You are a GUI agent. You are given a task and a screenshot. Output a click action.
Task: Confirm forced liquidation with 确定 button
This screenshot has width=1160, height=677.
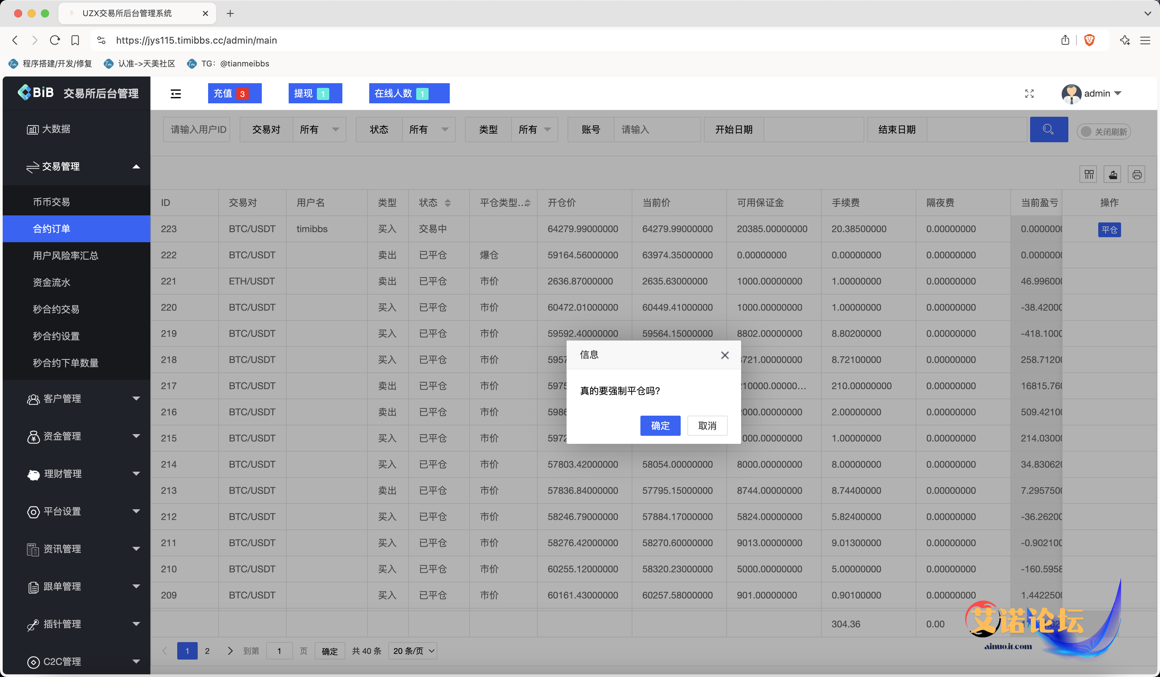tap(660, 425)
